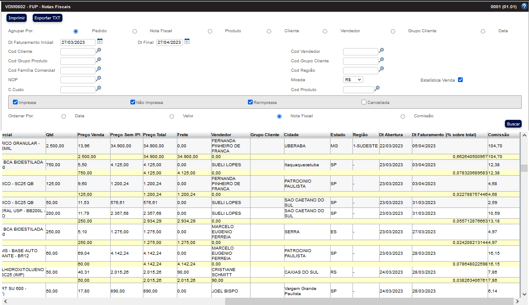Click the Preço Total column header
This screenshot has width=529, height=305.
(x=155, y=135)
